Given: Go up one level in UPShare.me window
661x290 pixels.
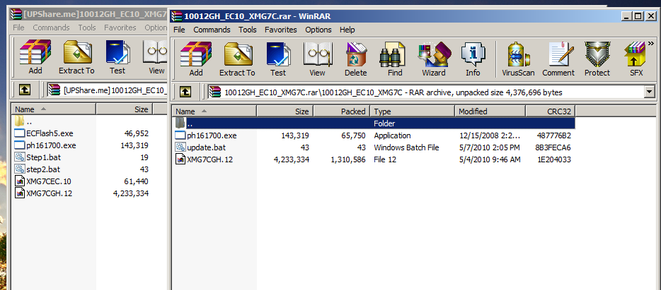Looking at the screenshot, I should coord(25,90).
